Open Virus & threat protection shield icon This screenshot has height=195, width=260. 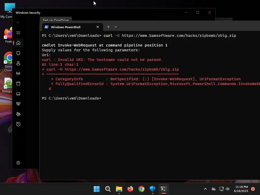(x=18, y=53)
